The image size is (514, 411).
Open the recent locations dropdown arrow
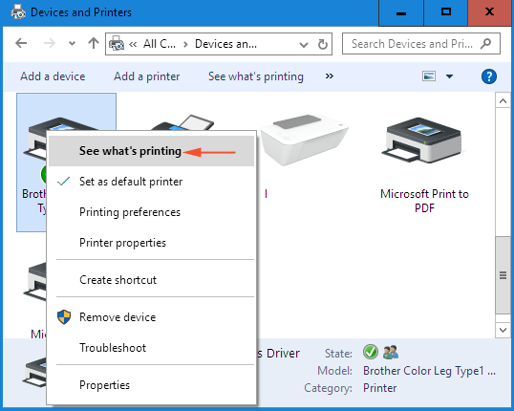point(72,43)
